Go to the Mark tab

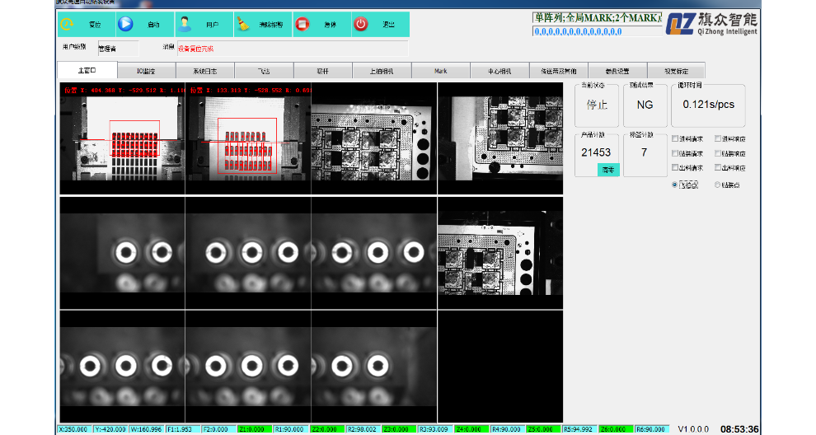(441, 71)
